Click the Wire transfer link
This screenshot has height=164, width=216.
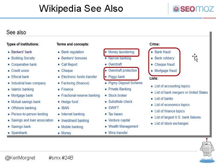(x=118, y=133)
